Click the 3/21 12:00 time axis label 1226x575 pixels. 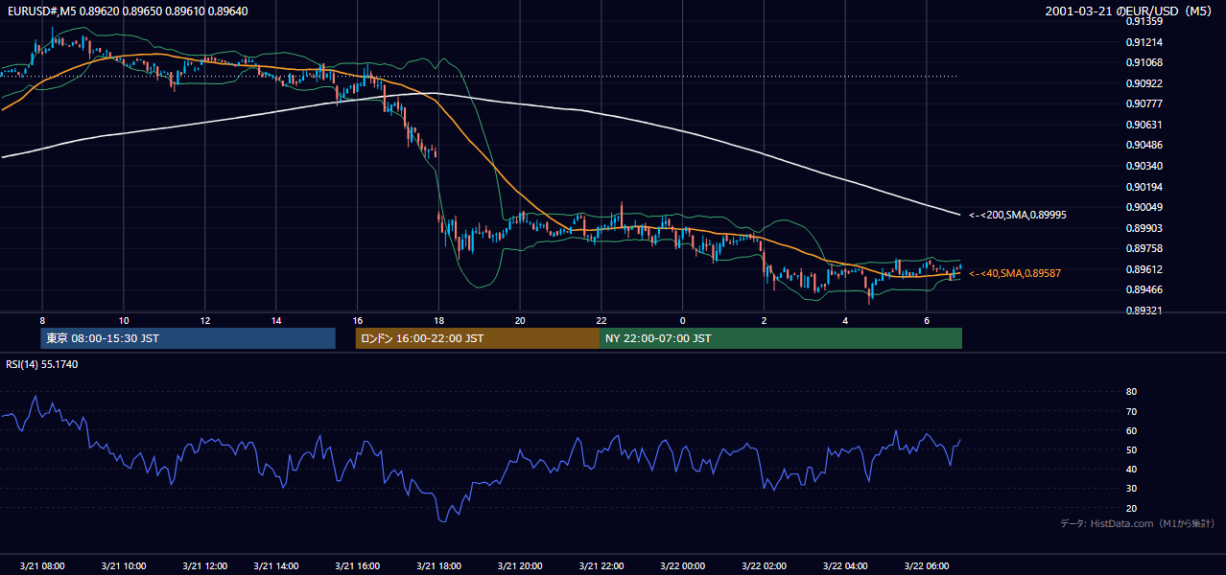[x=204, y=566]
